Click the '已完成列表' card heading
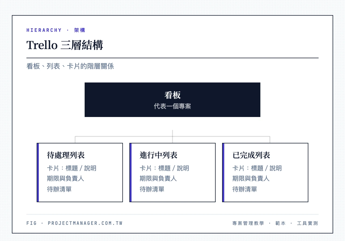Screen dimensions: 345x241 tap(251, 155)
